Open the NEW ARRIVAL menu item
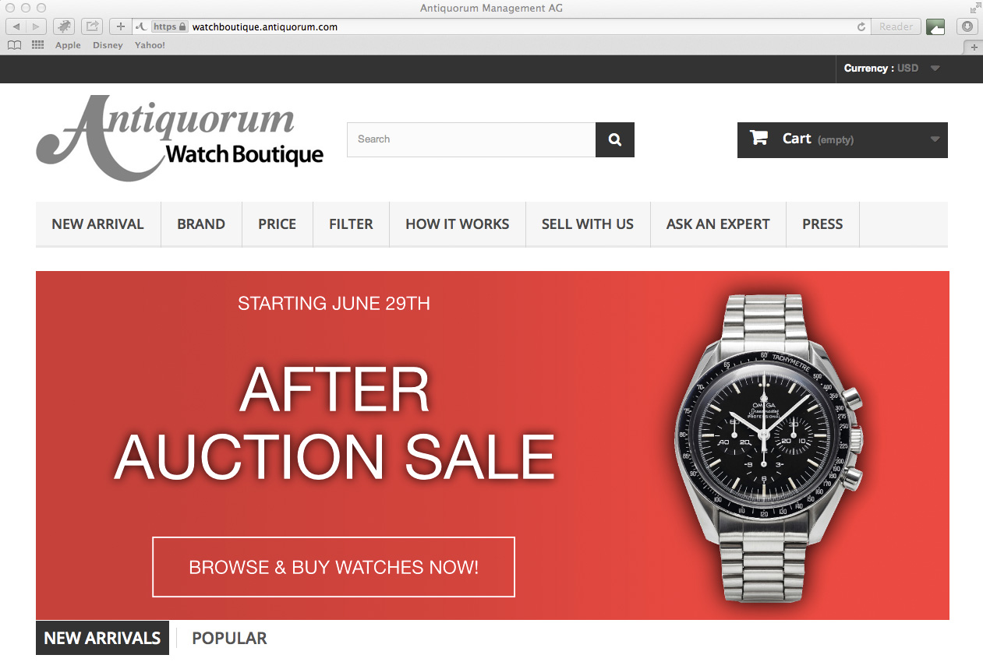Image resolution: width=983 pixels, height=669 pixels. pyautogui.click(x=97, y=224)
